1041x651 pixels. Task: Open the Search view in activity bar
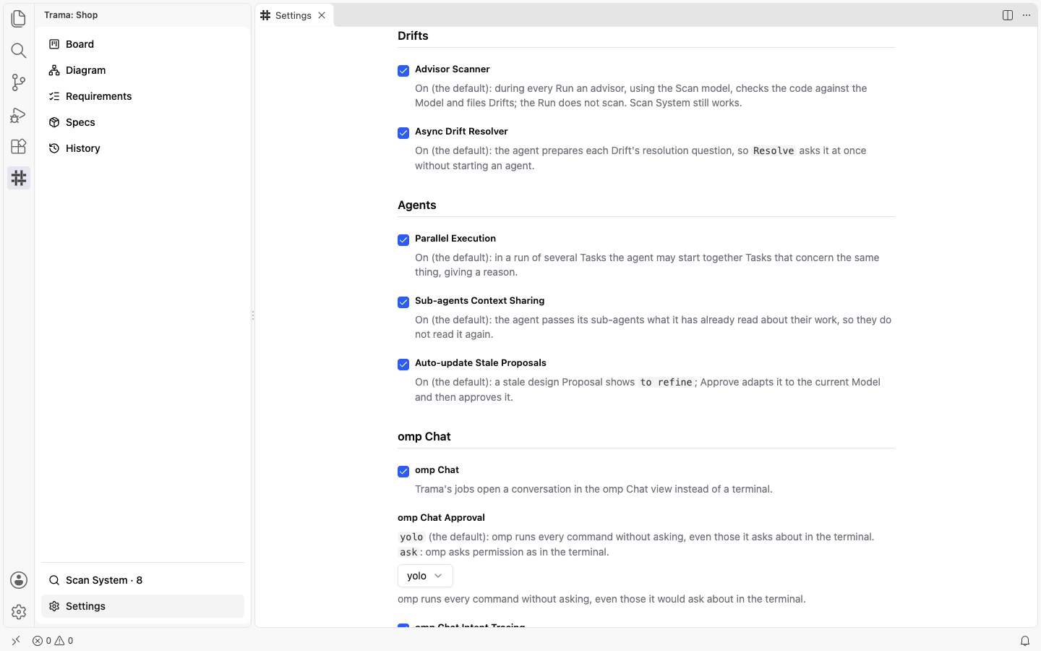tap(19, 50)
